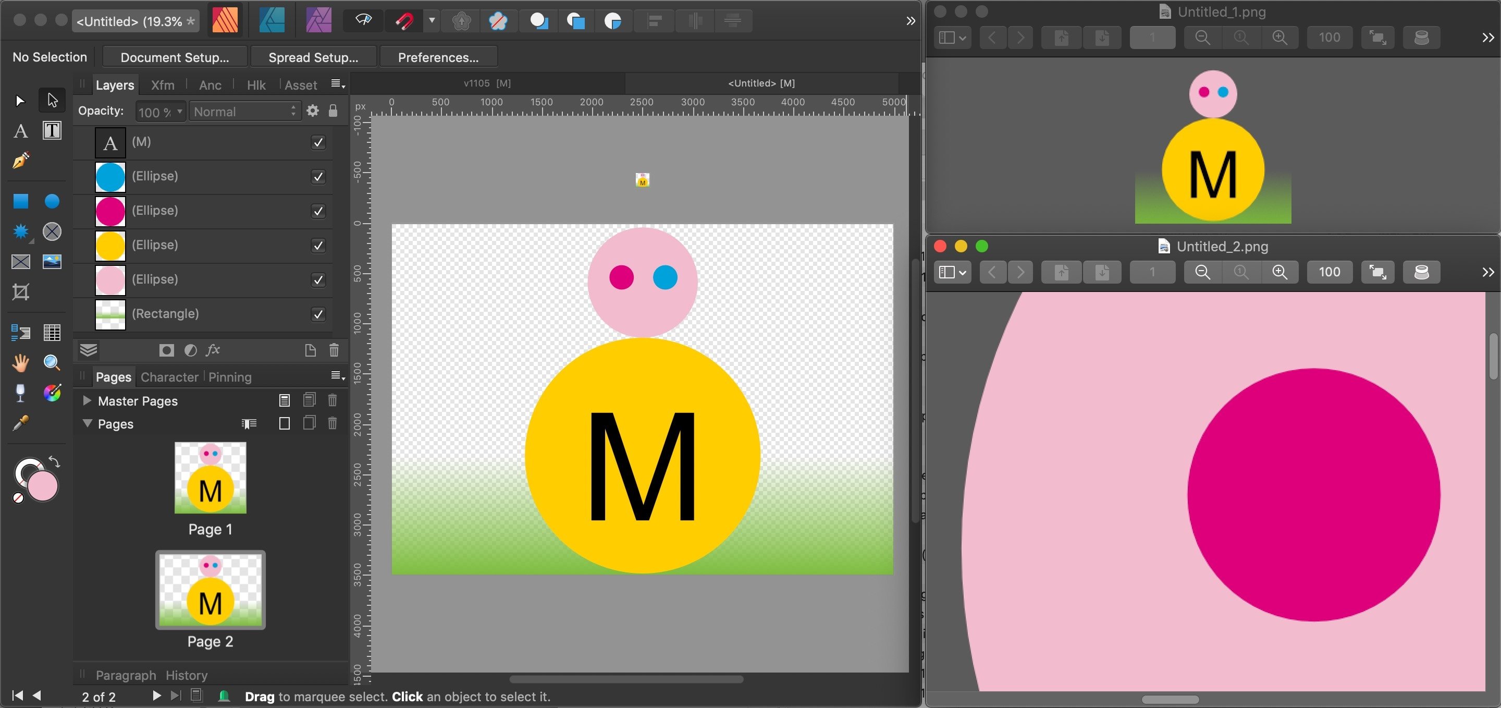1501x708 pixels.
Task: Select the Table tool
Action: [x=52, y=333]
